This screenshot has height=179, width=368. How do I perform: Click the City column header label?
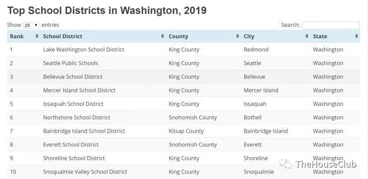coord(249,36)
